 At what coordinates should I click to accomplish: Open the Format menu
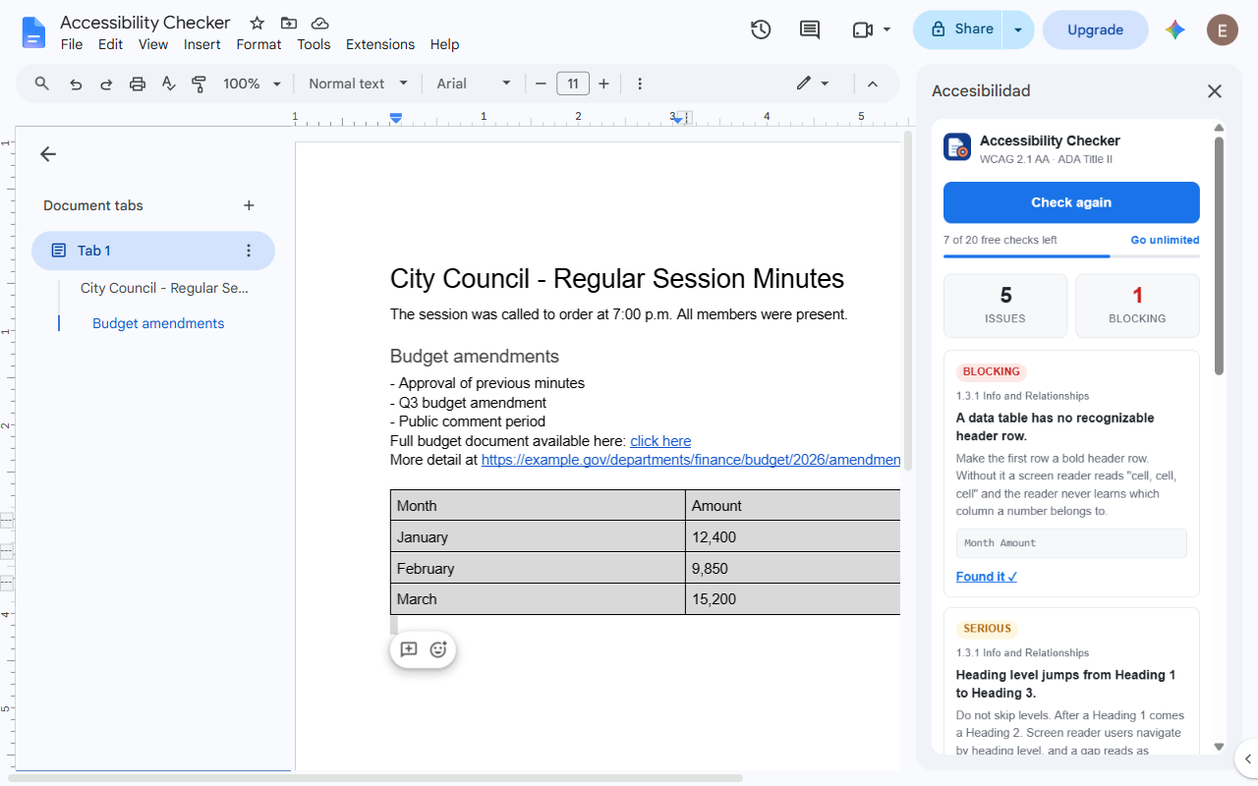[x=259, y=44]
